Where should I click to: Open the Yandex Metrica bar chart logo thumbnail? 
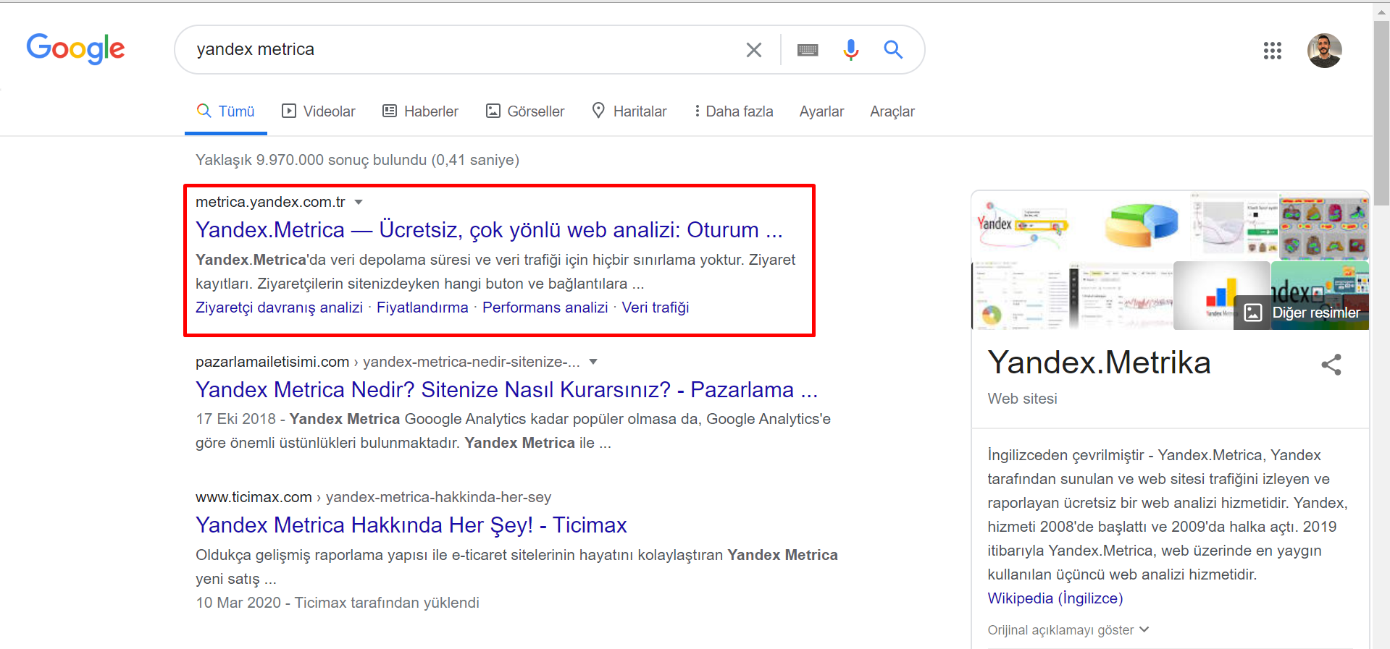click(x=1221, y=295)
